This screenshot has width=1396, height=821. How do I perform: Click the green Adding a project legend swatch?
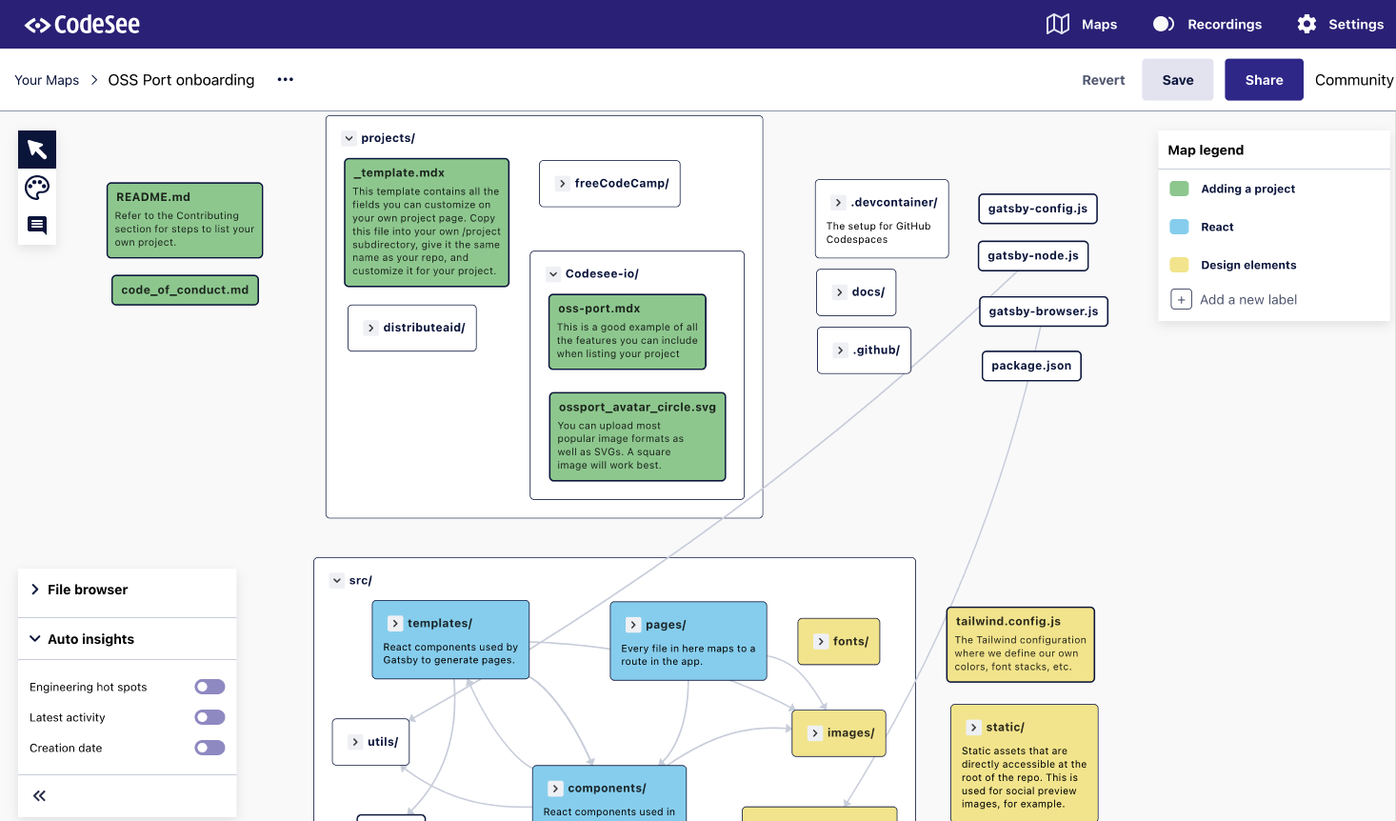tap(1179, 189)
